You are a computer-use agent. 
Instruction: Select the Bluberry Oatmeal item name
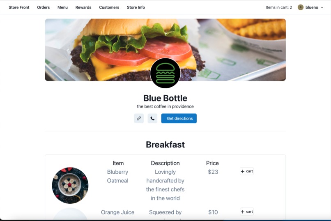tap(117, 176)
